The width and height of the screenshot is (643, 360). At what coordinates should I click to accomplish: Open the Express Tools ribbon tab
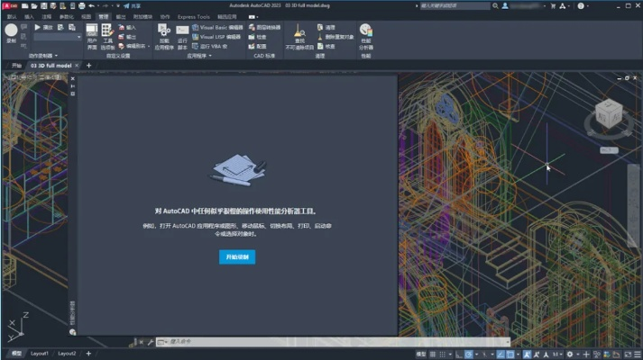(194, 17)
